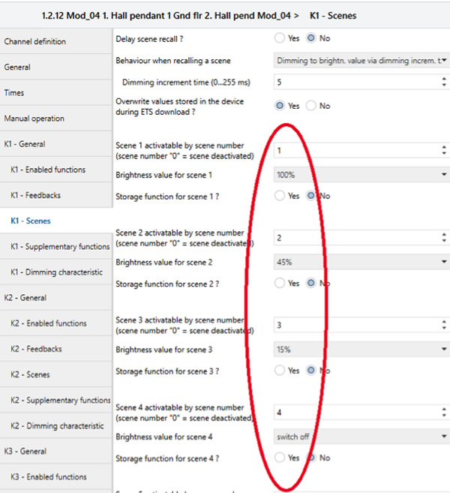
Task: Set Storage function for scene 1 to No
Action: pos(310,196)
